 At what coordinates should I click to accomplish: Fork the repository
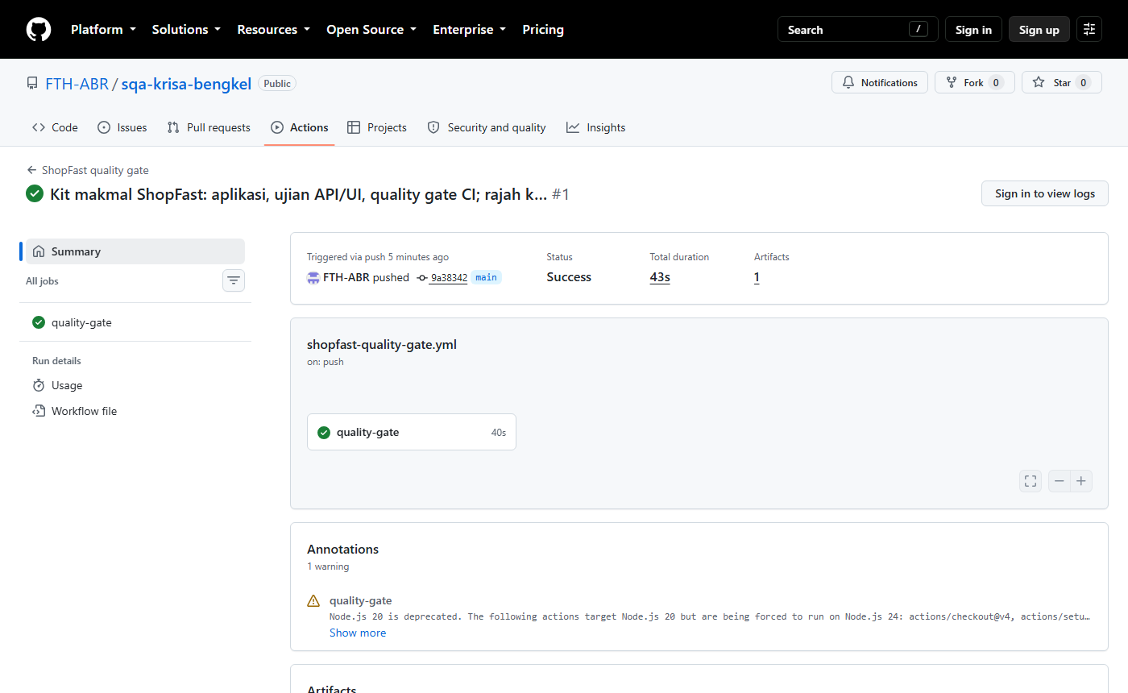click(x=975, y=82)
